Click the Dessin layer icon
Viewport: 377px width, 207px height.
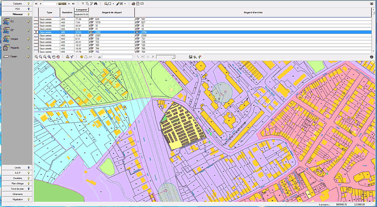click(6, 57)
